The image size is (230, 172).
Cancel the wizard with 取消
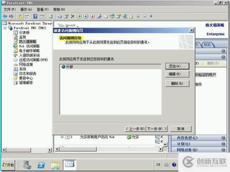[181, 129]
